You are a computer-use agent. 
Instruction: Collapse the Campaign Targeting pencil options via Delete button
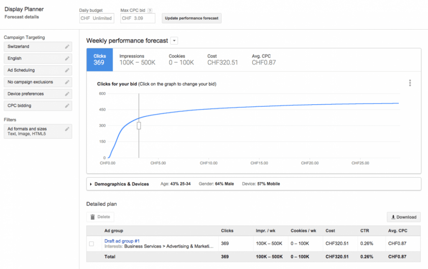(x=100, y=217)
